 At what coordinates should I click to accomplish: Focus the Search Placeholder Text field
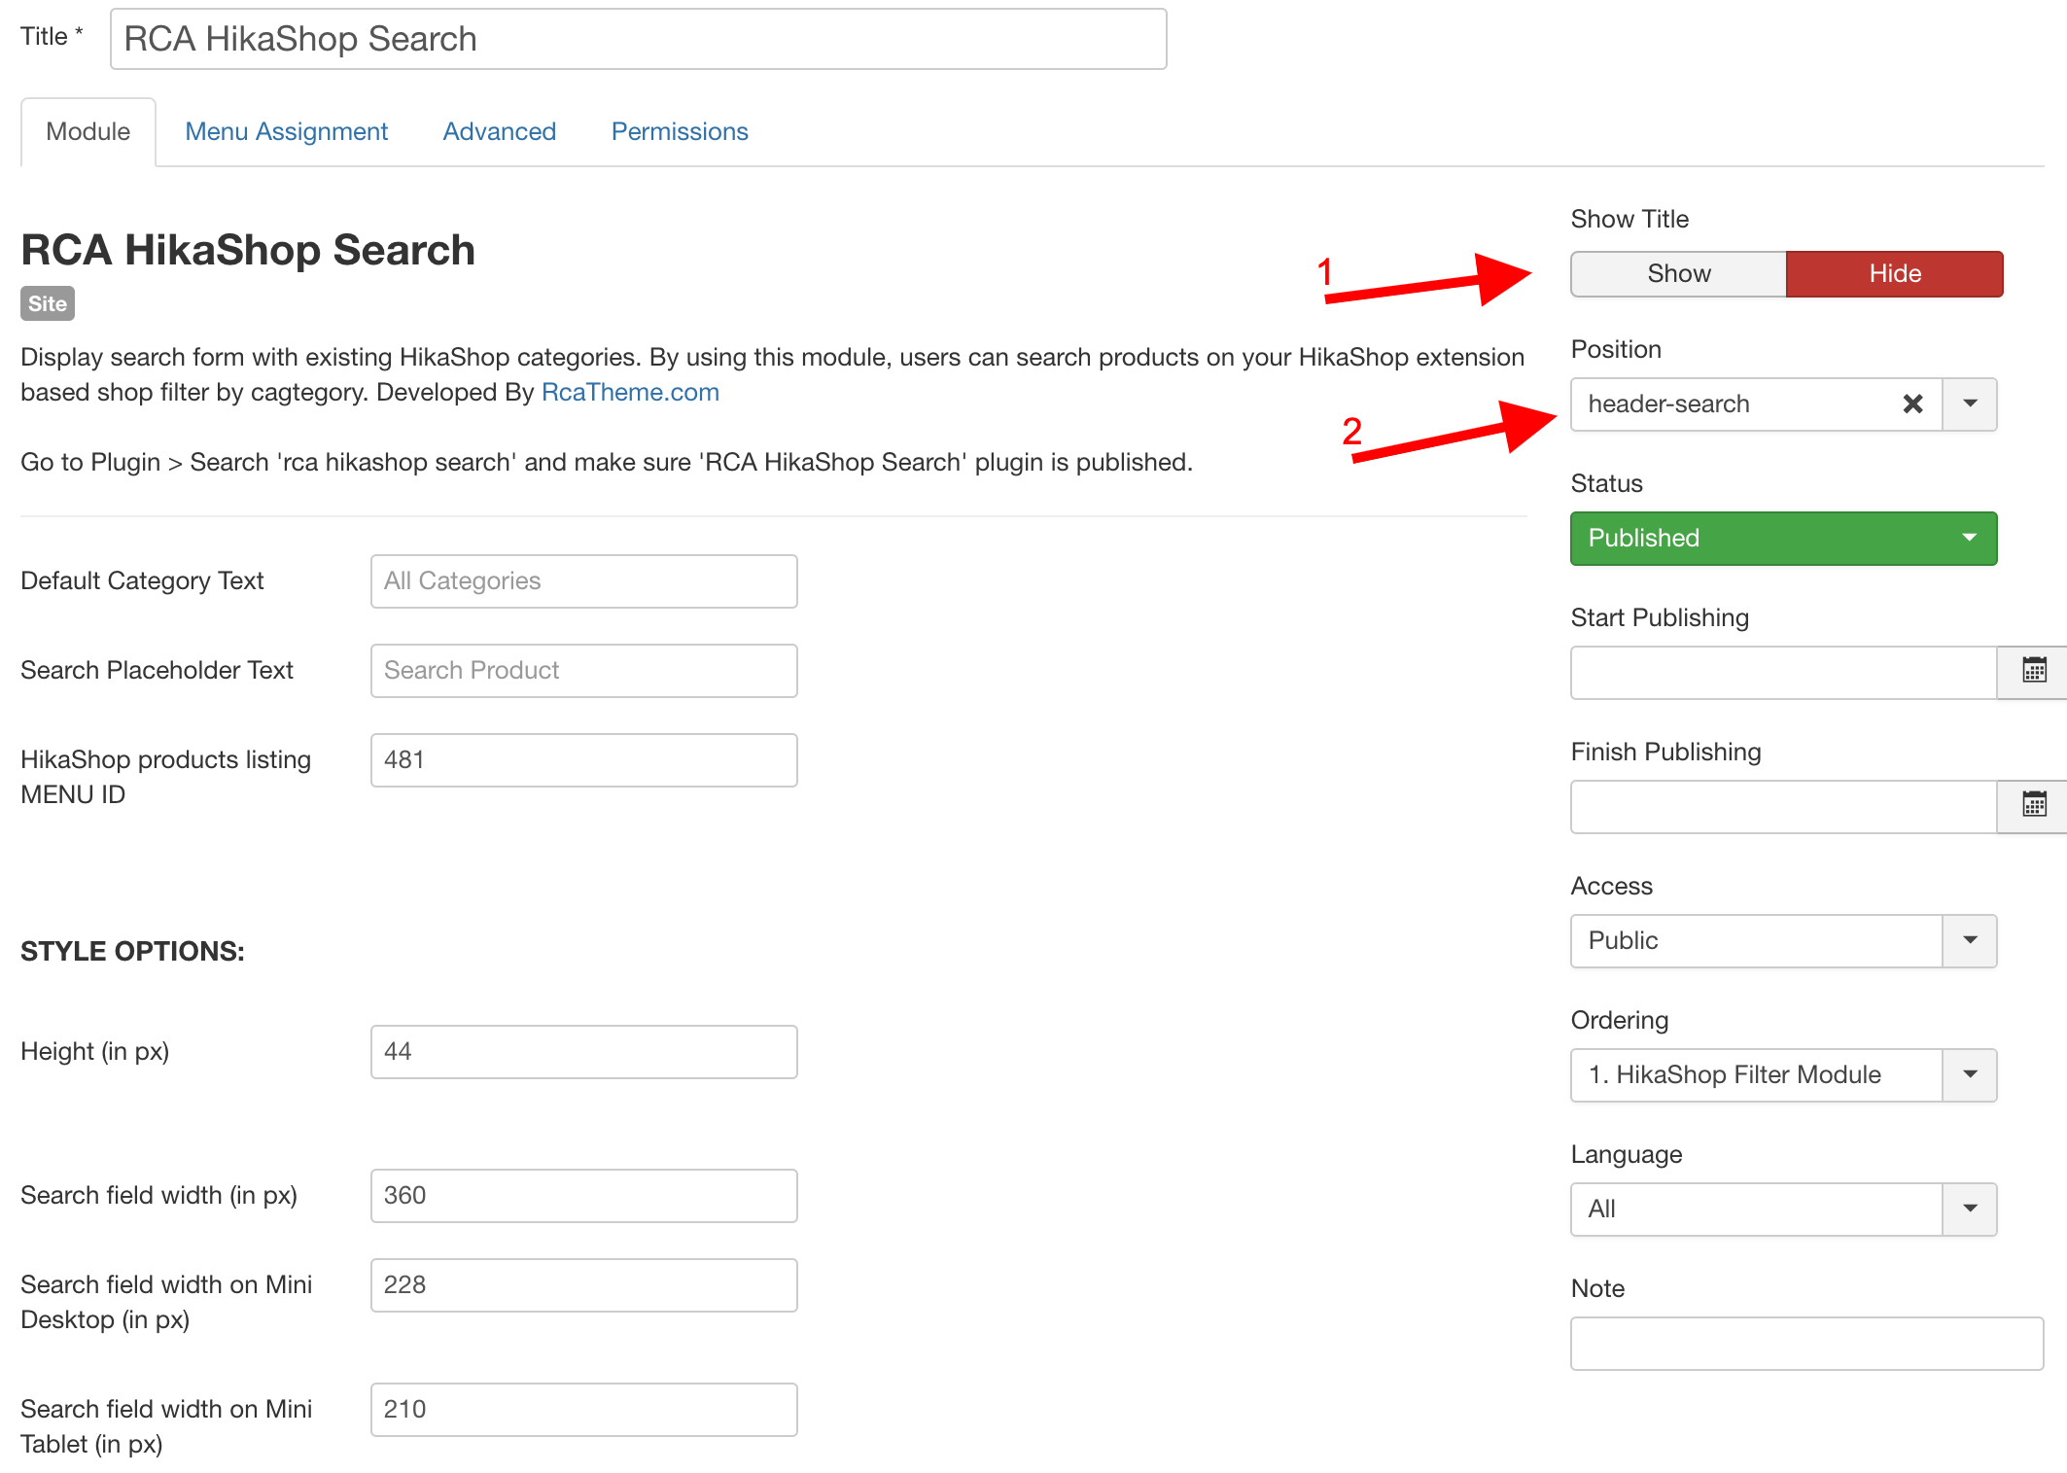583,671
